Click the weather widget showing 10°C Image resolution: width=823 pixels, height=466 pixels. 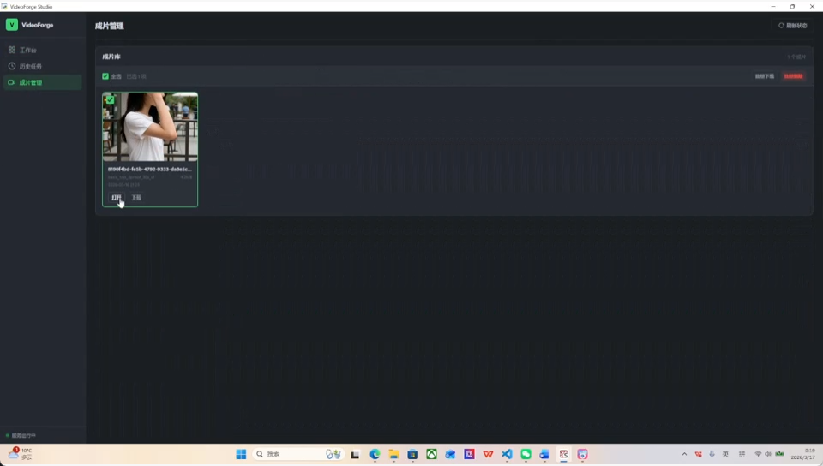click(x=21, y=454)
